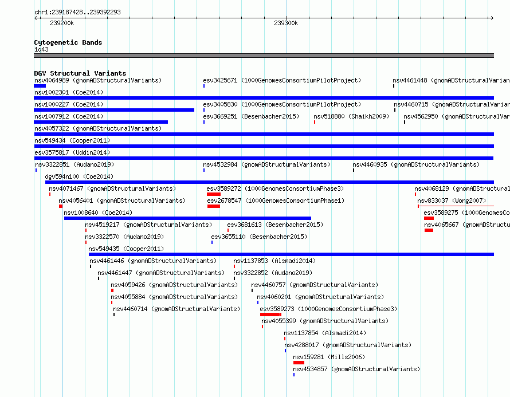Viewport: 510px width, 397px height.
Task: Open variant esv3425671 from 1000GenomesConsortiumPilotProject
Action: coord(282,80)
